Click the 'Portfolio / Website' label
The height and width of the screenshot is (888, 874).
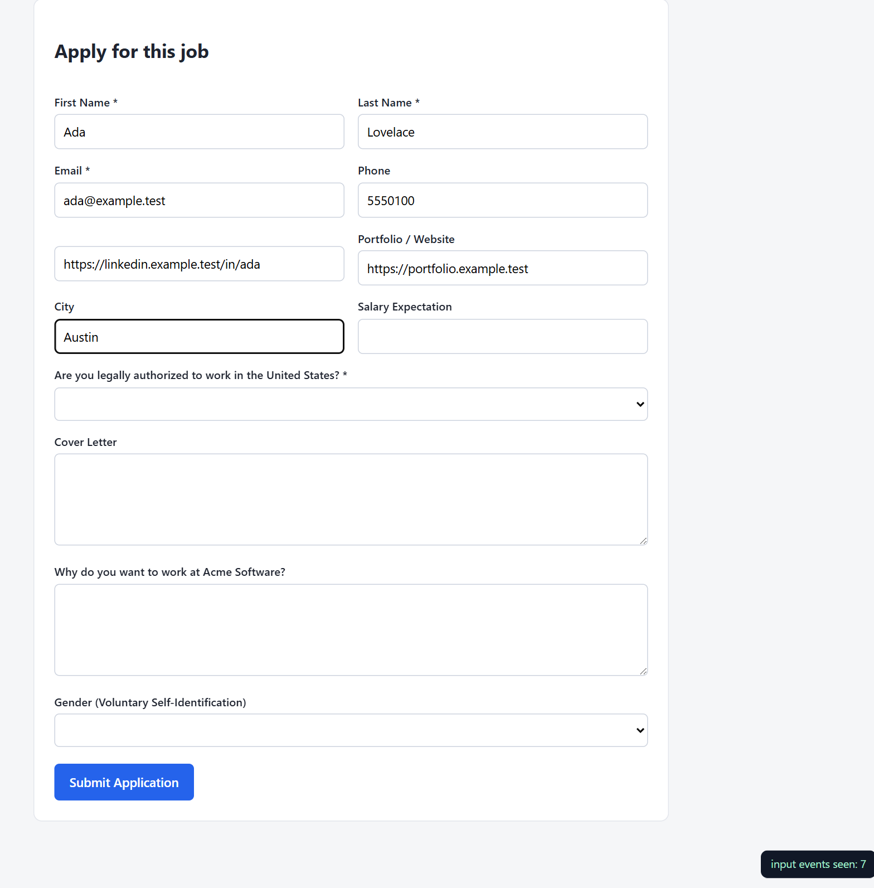tap(406, 239)
